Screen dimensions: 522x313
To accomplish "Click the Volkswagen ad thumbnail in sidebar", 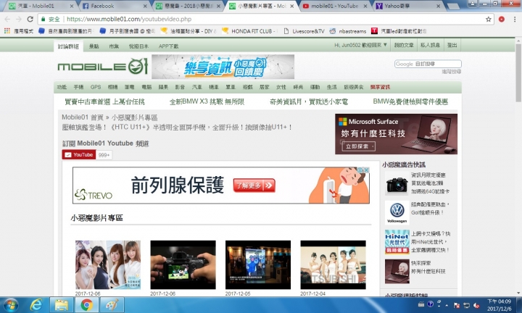I will click(397, 212).
